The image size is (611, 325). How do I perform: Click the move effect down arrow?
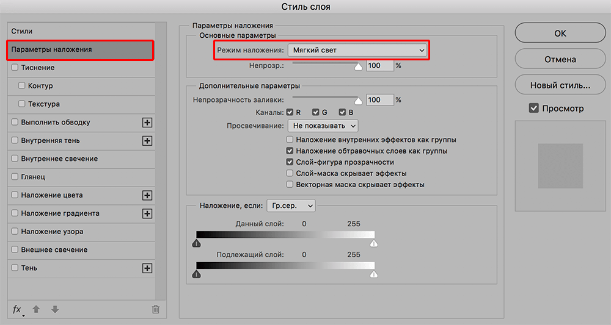click(x=55, y=309)
